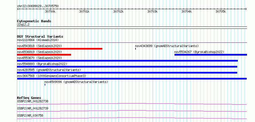Click the red nsv6543818 variant bar
This screenshot has width=255, height=122.
[60, 49]
